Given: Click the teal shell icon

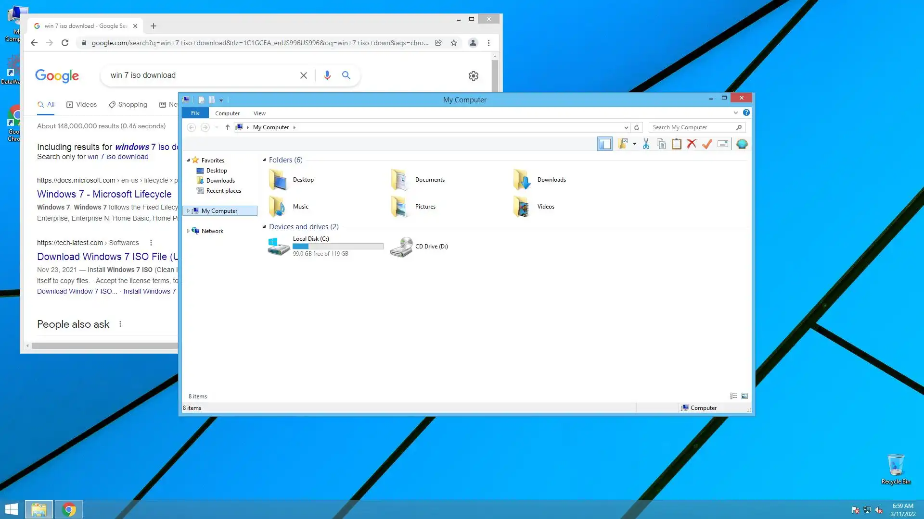Looking at the screenshot, I should (742, 144).
